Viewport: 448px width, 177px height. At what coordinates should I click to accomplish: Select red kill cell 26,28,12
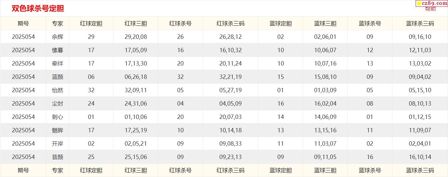pos(230,37)
